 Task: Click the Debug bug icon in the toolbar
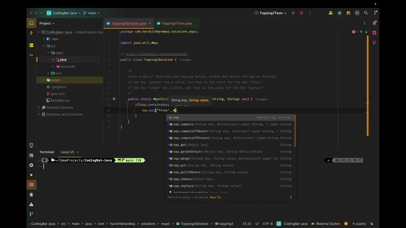click(x=302, y=13)
